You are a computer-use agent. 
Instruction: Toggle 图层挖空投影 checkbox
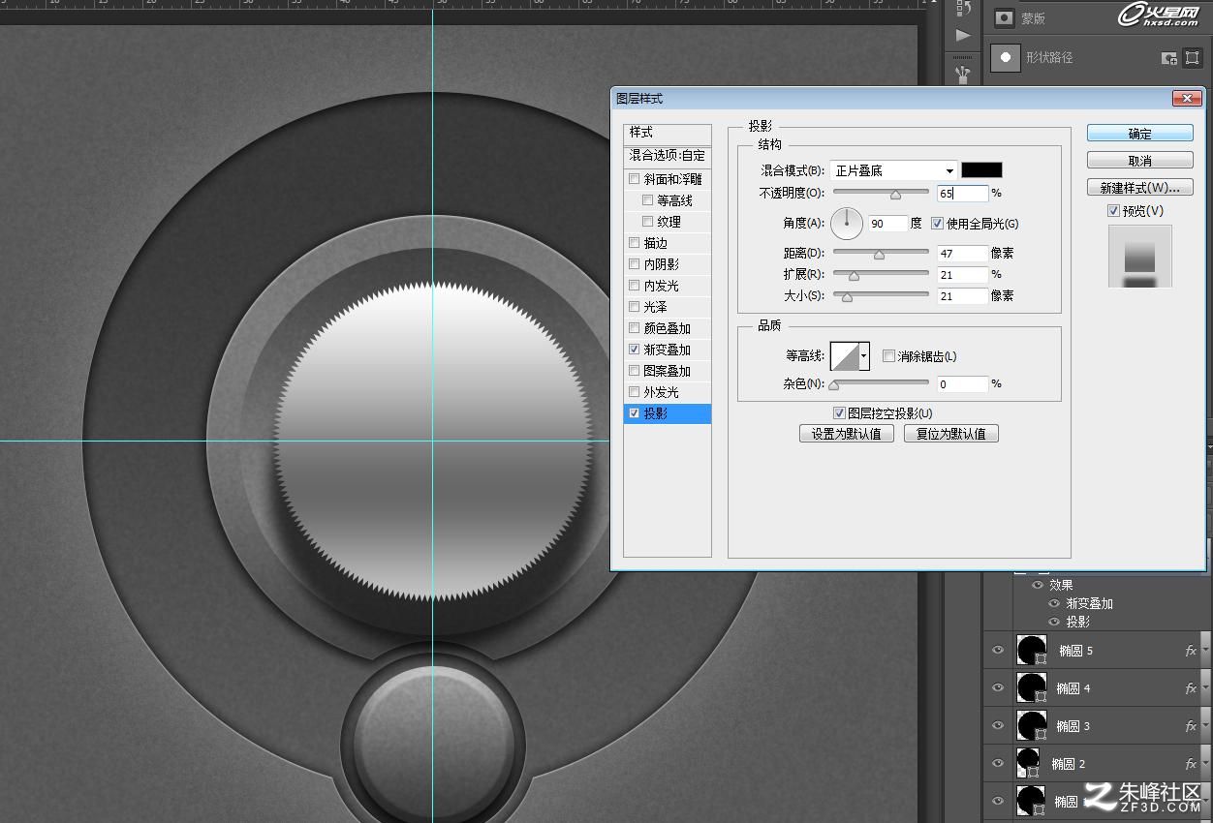tap(839, 413)
